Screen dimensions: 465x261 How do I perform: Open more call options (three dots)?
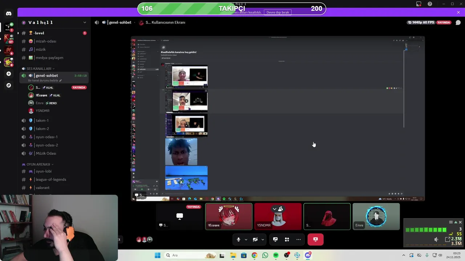pyautogui.click(x=299, y=239)
